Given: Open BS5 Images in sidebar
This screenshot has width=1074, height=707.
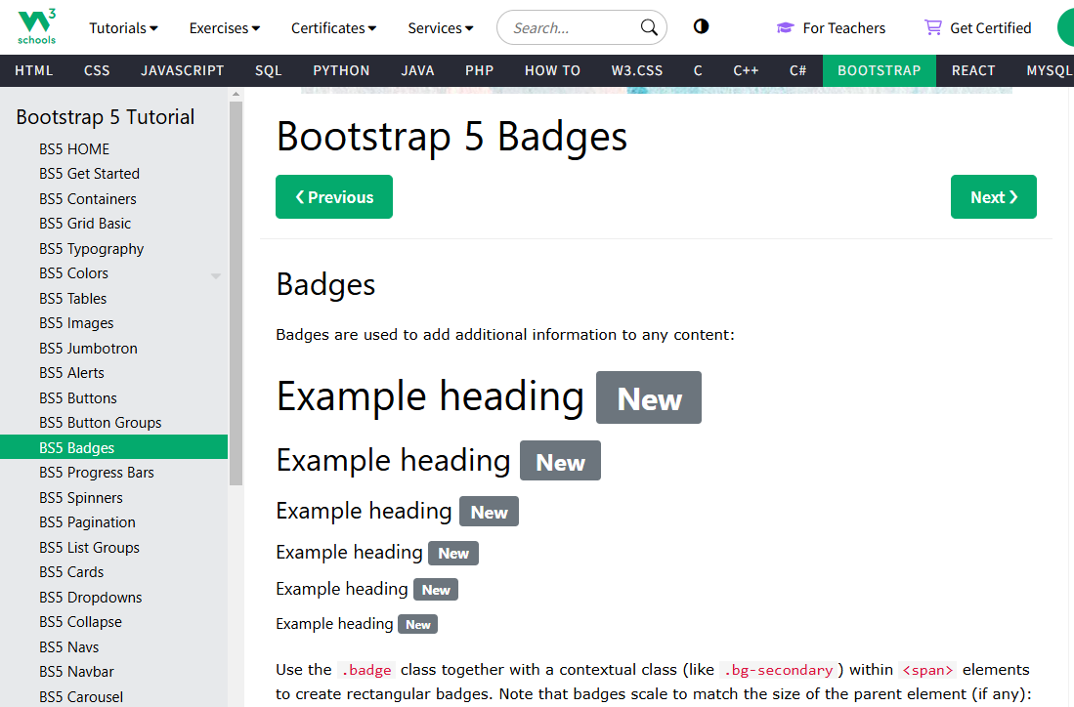Looking at the screenshot, I should (x=113, y=324).
